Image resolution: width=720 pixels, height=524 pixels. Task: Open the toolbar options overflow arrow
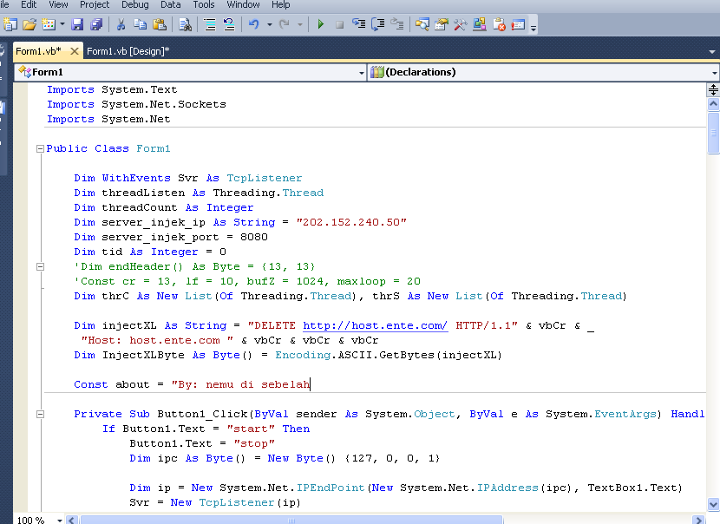[x=533, y=27]
